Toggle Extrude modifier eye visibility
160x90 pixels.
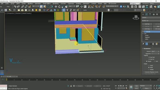click(143, 32)
